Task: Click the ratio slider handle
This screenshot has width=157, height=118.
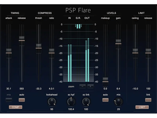Action: tap(52, 53)
